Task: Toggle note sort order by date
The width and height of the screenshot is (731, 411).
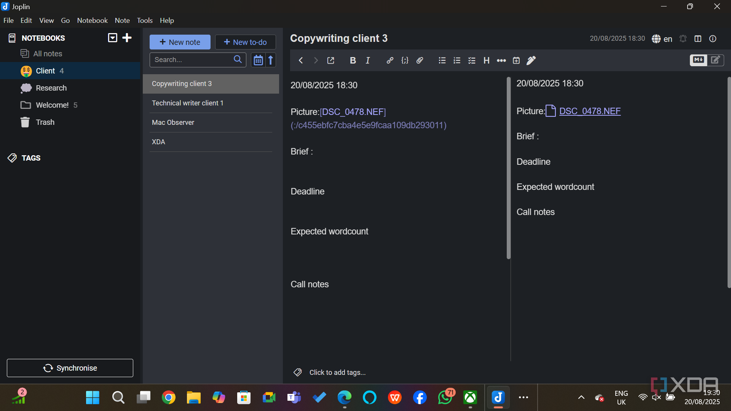Action: 258,60
